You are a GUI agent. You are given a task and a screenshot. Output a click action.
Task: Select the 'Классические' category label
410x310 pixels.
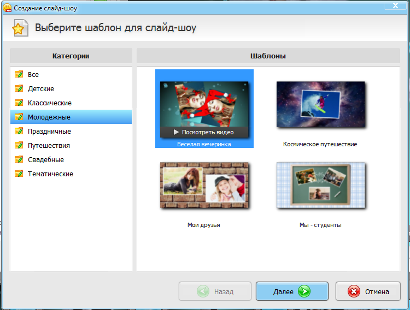(50, 103)
